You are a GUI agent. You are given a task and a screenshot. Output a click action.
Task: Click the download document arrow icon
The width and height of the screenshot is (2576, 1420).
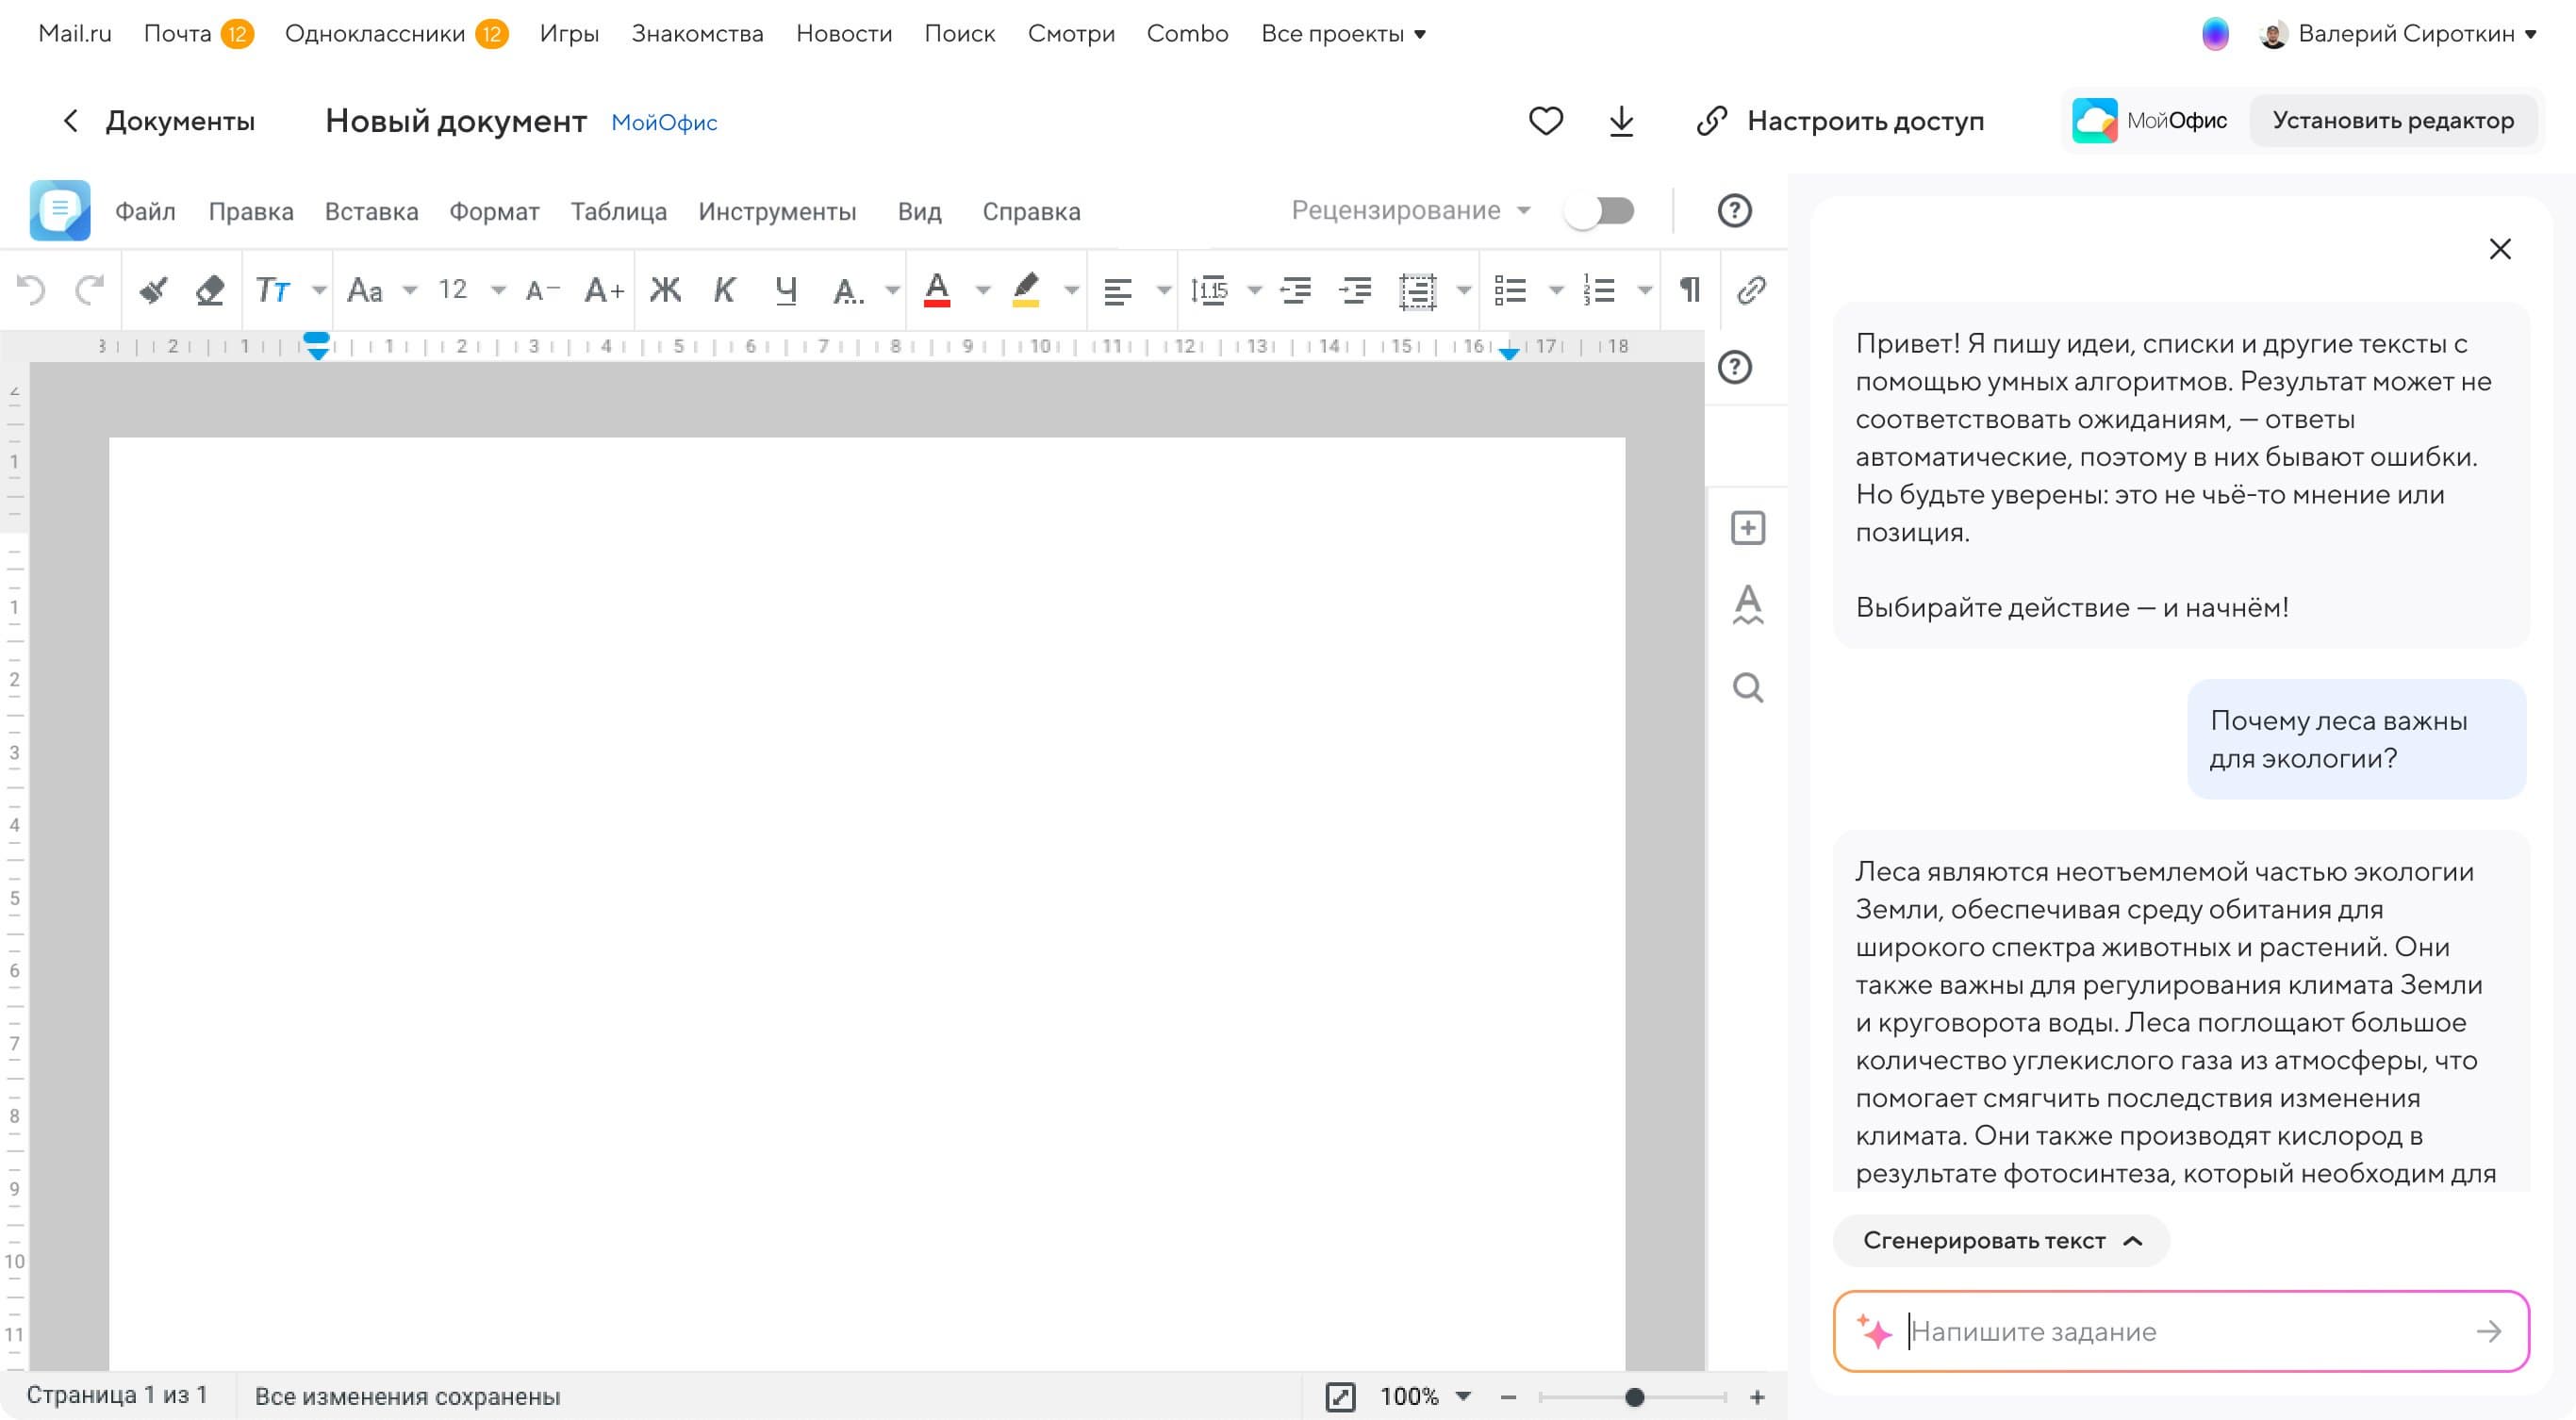coord(1621,121)
